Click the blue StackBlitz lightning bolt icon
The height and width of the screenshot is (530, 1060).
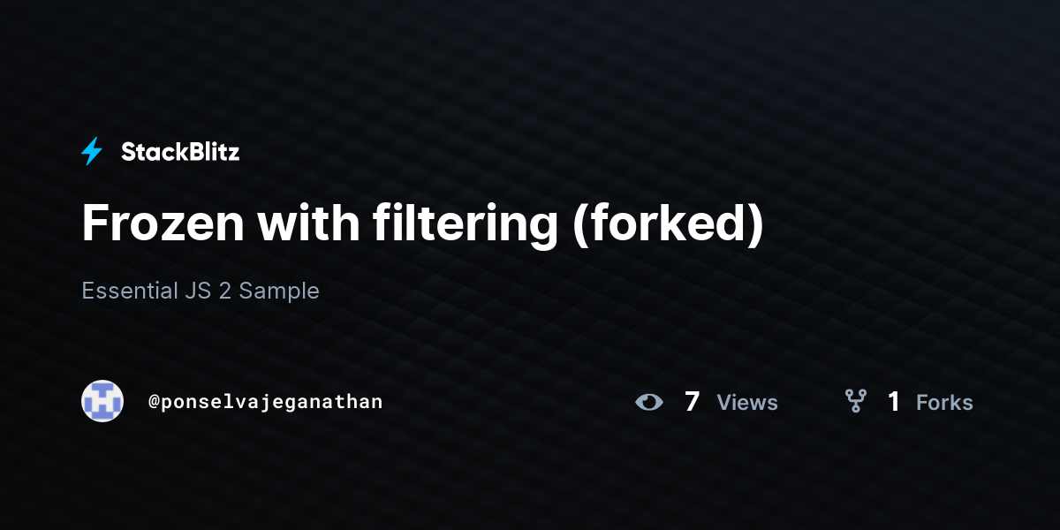click(92, 152)
